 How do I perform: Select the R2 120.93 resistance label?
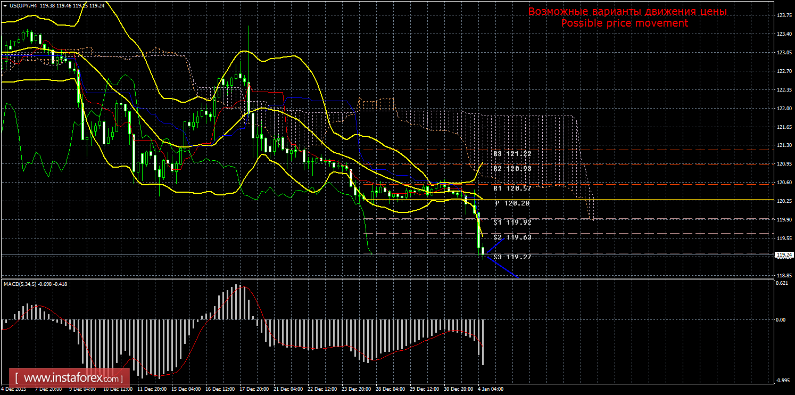(x=512, y=169)
